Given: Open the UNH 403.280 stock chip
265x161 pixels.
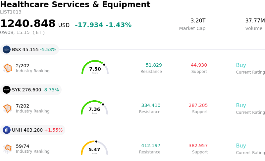Looking at the screenshot, I should pos(32,130).
